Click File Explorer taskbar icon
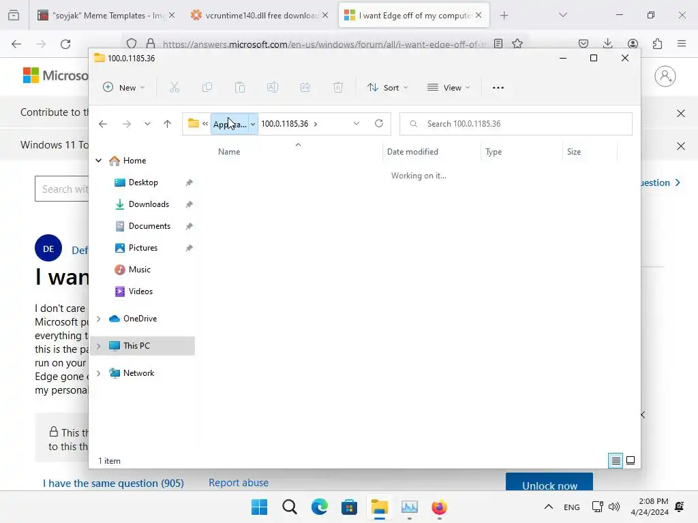The width and height of the screenshot is (698, 523). [x=379, y=507]
